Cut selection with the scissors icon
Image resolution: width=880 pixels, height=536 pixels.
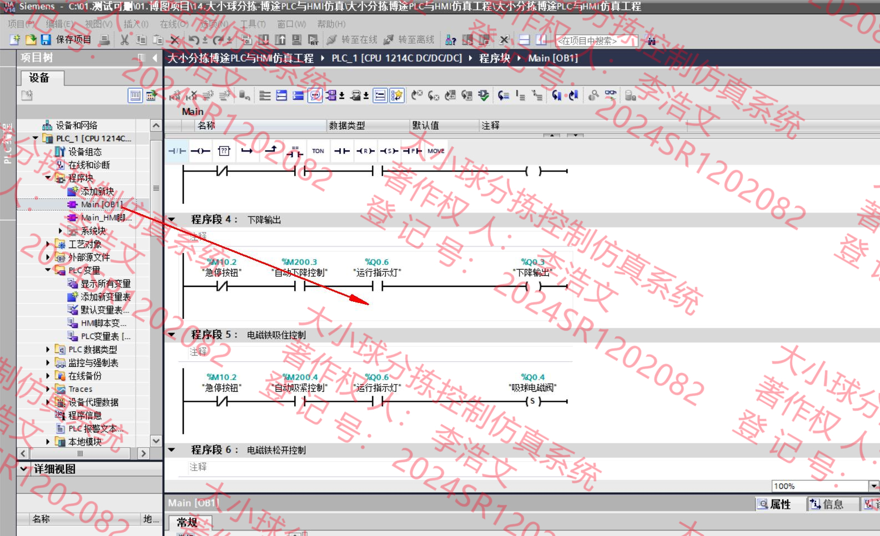pyautogui.click(x=124, y=40)
